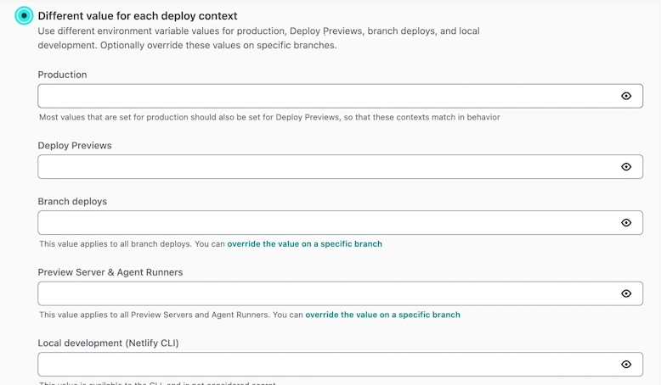661x385 pixels.
Task: Focus the Local development (Netlify CLI) field
Action: point(340,364)
